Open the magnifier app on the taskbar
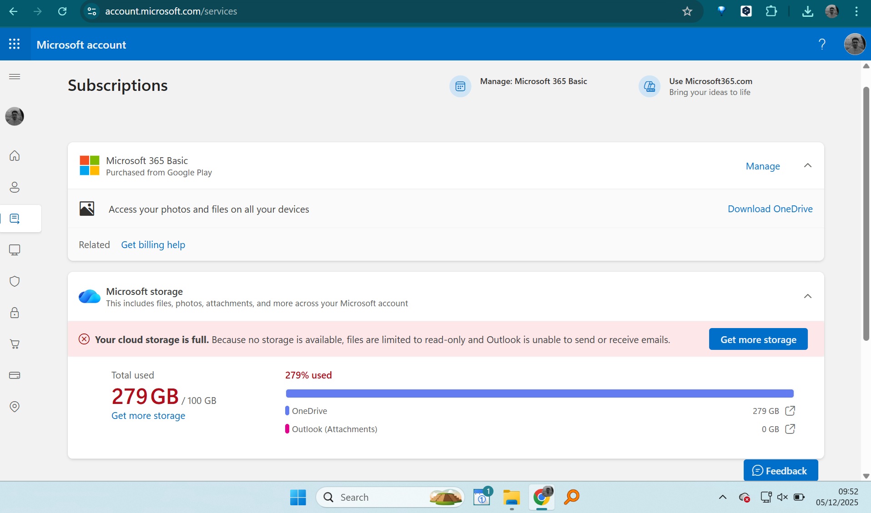Screen dimensions: 871x513 tap(571, 497)
